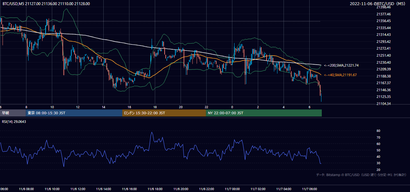Click price axis label 21104.34
This screenshot has height=192, width=410.
(x=384, y=104)
